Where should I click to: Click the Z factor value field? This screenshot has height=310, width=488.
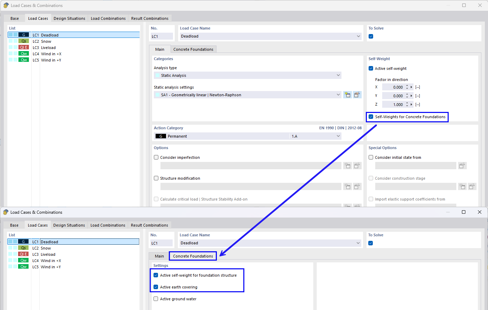pos(394,105)
